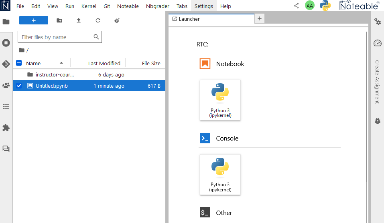
Task: Show the Table of Contents panel
Action: (x=6, y=106)
